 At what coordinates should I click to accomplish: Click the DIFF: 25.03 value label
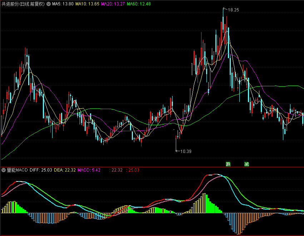click(41, 170)
